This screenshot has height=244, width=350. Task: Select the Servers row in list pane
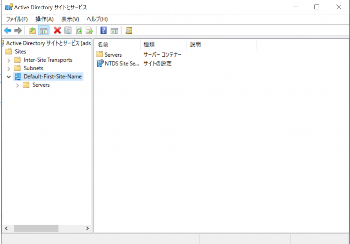[x=113, y=55]
